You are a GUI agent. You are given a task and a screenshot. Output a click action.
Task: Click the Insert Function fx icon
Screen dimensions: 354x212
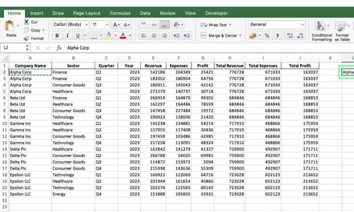59,48
